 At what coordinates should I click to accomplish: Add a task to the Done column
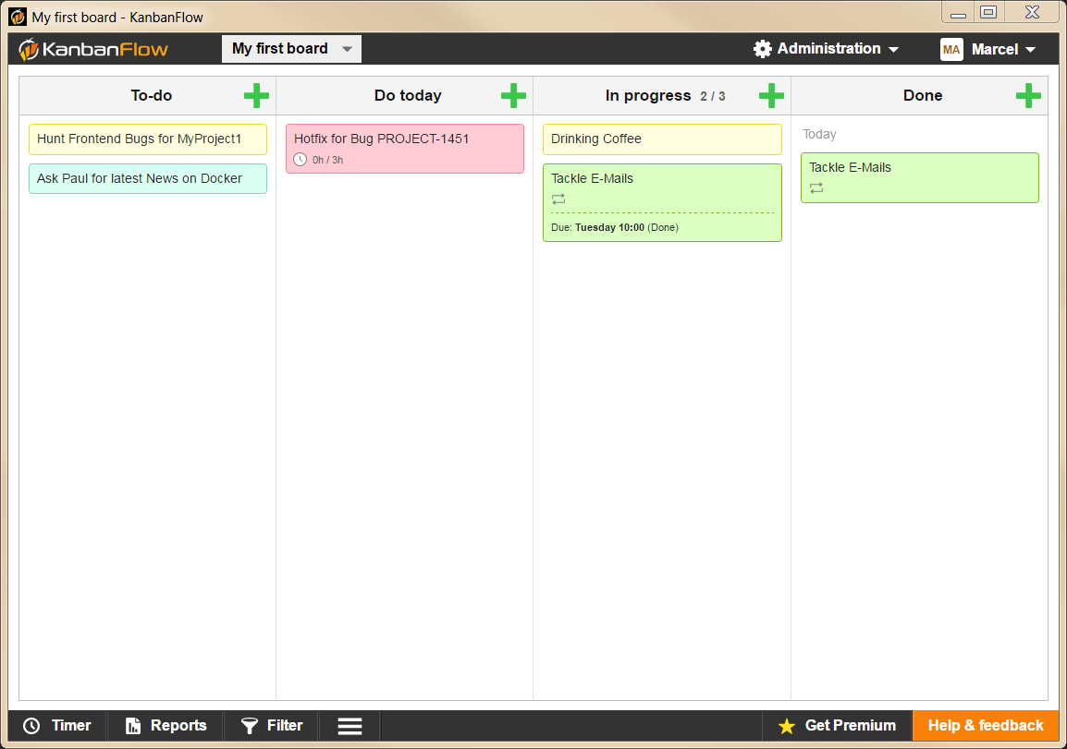[x=1027, y=95]
